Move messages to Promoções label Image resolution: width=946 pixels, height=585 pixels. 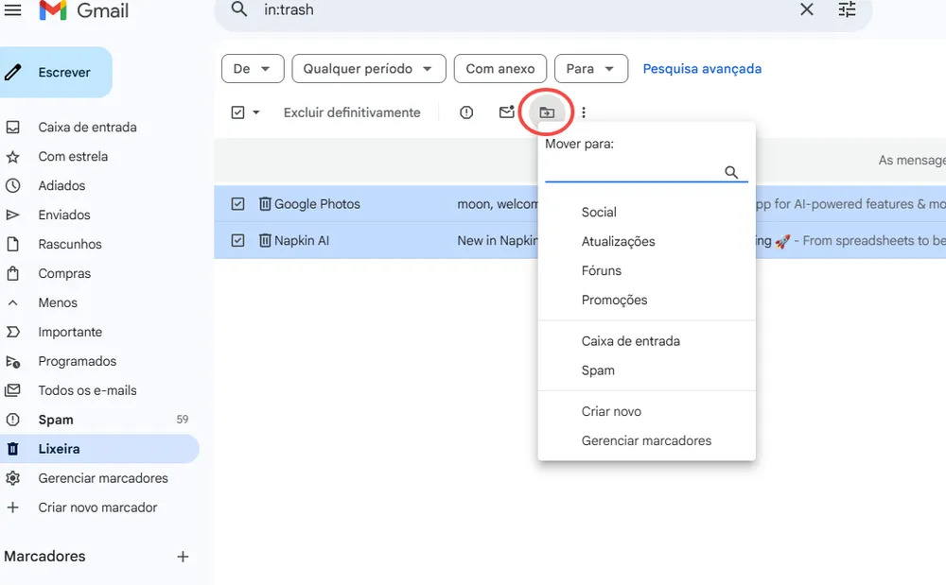click(x=613, y=300)
